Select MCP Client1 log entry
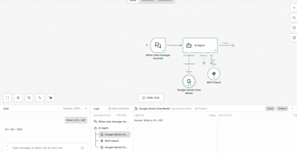This screenshot has width=297, height=153. [x=114, y=141]
